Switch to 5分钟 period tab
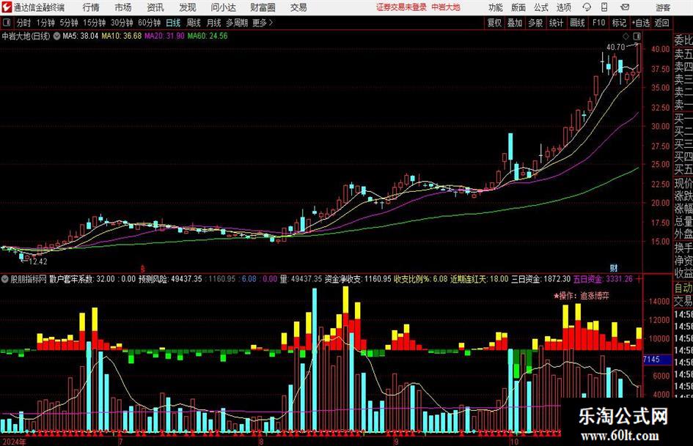This screenshot has height=446, width=693. coord(69,23)
